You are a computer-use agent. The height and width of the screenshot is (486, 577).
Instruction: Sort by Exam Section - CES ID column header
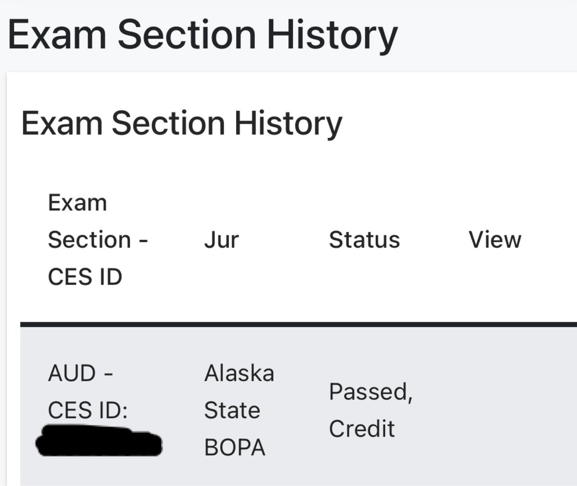pyautogui.click(x=98, y=240)
